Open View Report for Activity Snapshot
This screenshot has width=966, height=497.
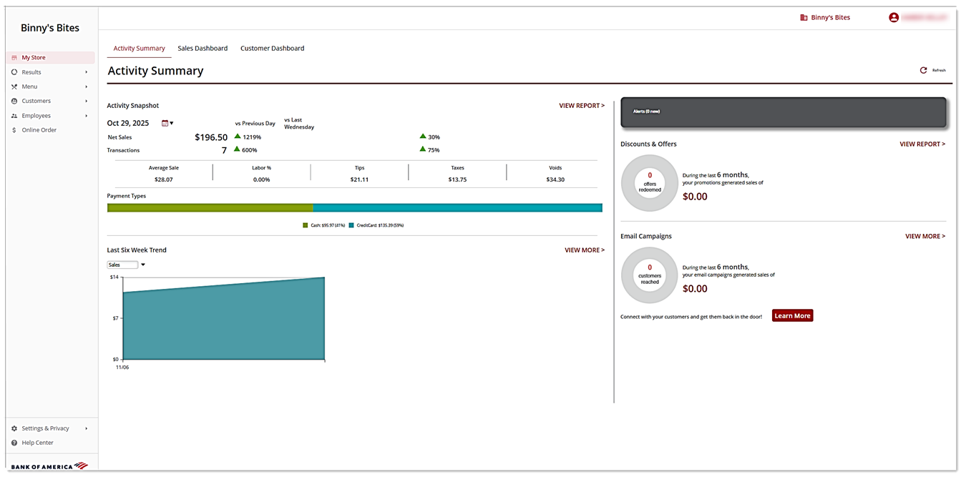(x=581, y=106)
